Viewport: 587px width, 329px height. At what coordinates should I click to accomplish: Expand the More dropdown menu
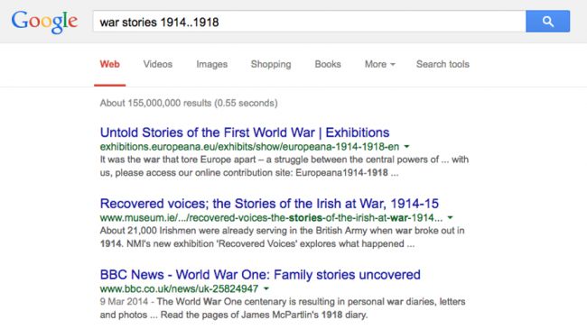pos(379,64)
